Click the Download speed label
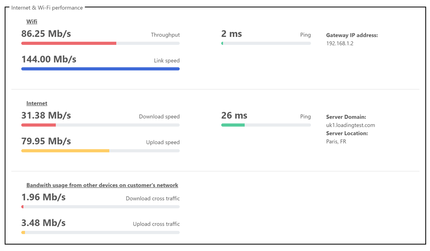The height and width of the screenshot is (251, 430). pos(159,116)
